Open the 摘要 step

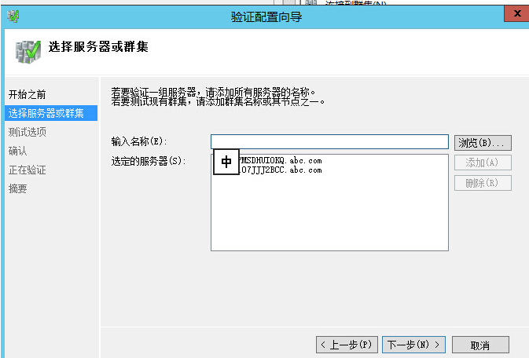click(x=17, y=188)
